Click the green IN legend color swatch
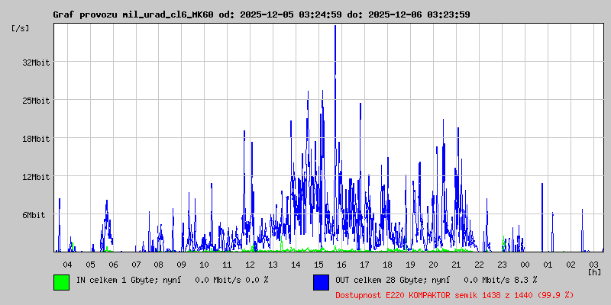Screen dimensions: 611x305 coord(61,281)
